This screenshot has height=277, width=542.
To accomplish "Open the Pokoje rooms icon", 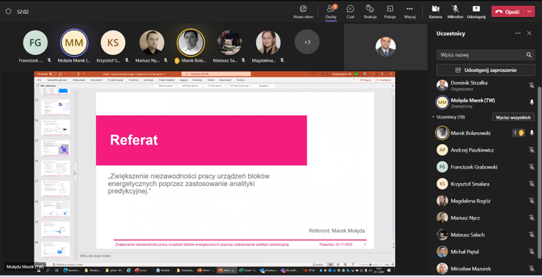I will pos(390,10).
